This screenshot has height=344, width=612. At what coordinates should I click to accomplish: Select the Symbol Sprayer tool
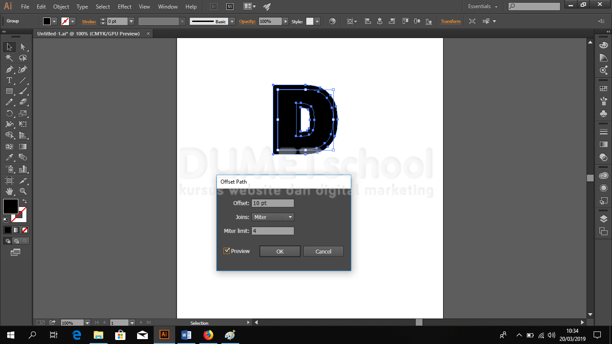(9, 169)
